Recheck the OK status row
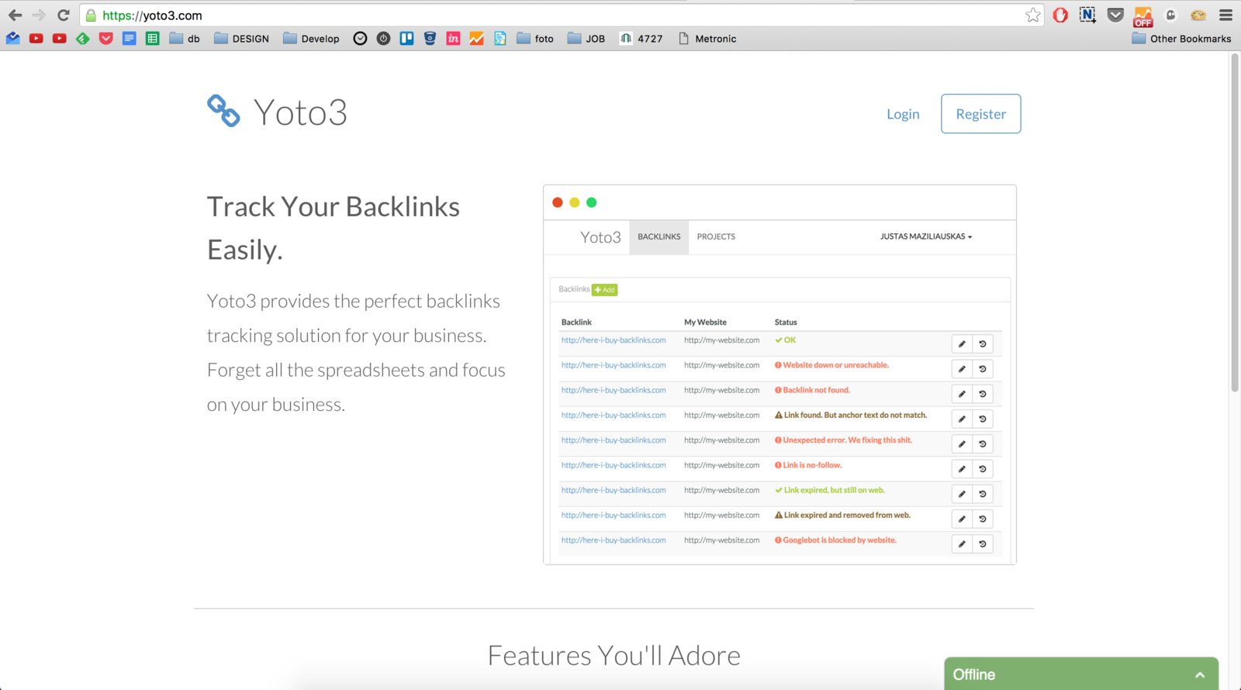1241x690 pixels. pos(983,344)
